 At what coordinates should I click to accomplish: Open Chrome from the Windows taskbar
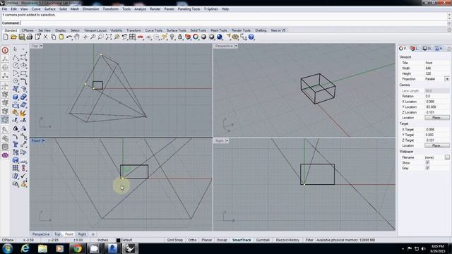(77, 248)
